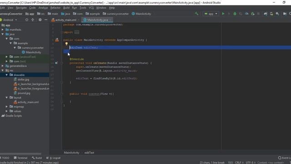This screenshot has width=291, height=164.
Task: Open Project panel settings gear
Action: tap(40, 20)
